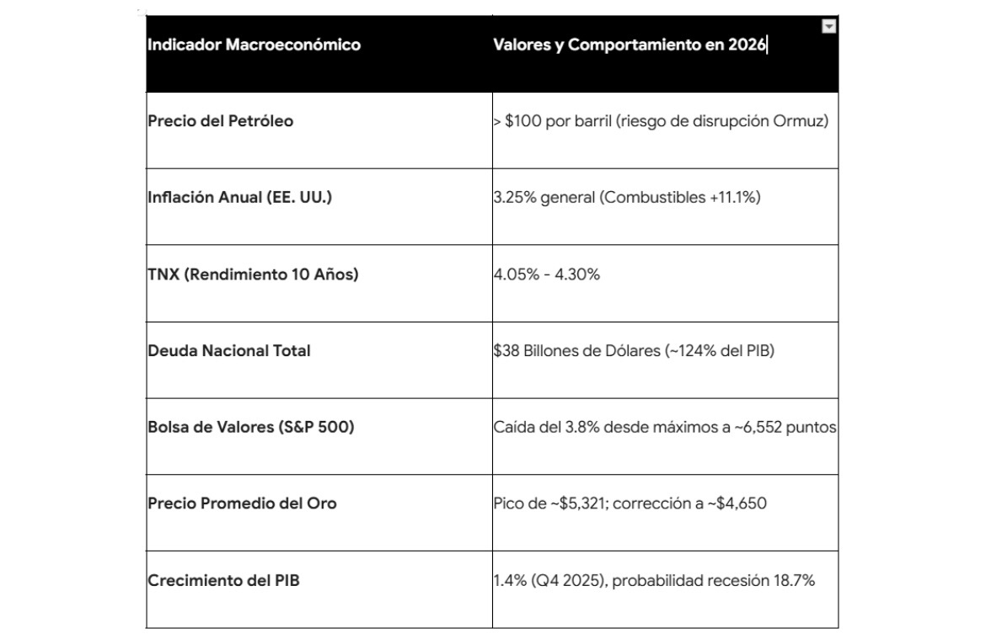Select the 'Precio del Petróleo' cell
The width and height of the screenshot is (986, 639).
click(221, 120)
